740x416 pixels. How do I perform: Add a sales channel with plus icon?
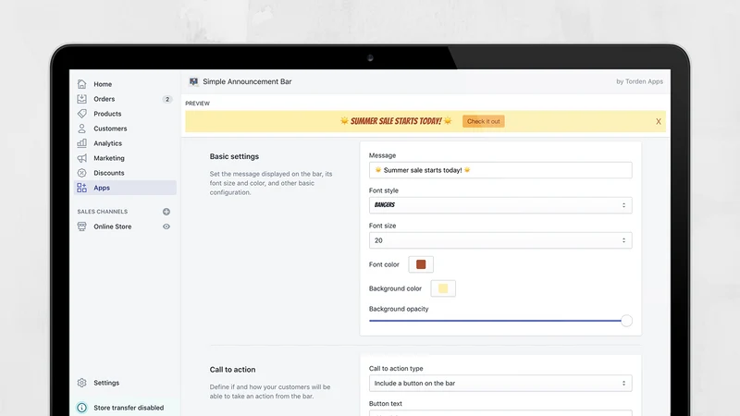[x=166, y=212]
